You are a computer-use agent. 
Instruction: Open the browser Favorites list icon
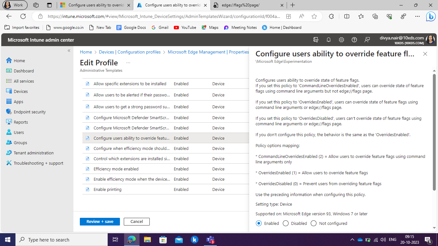click(361, 16)
